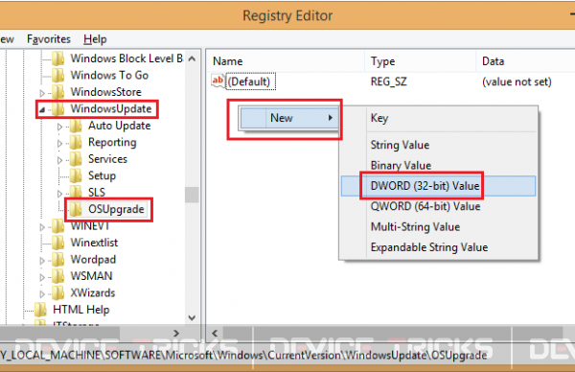Click the HTML Help folder icon
This screenshot has height=372, width=575.
point(40,310)
